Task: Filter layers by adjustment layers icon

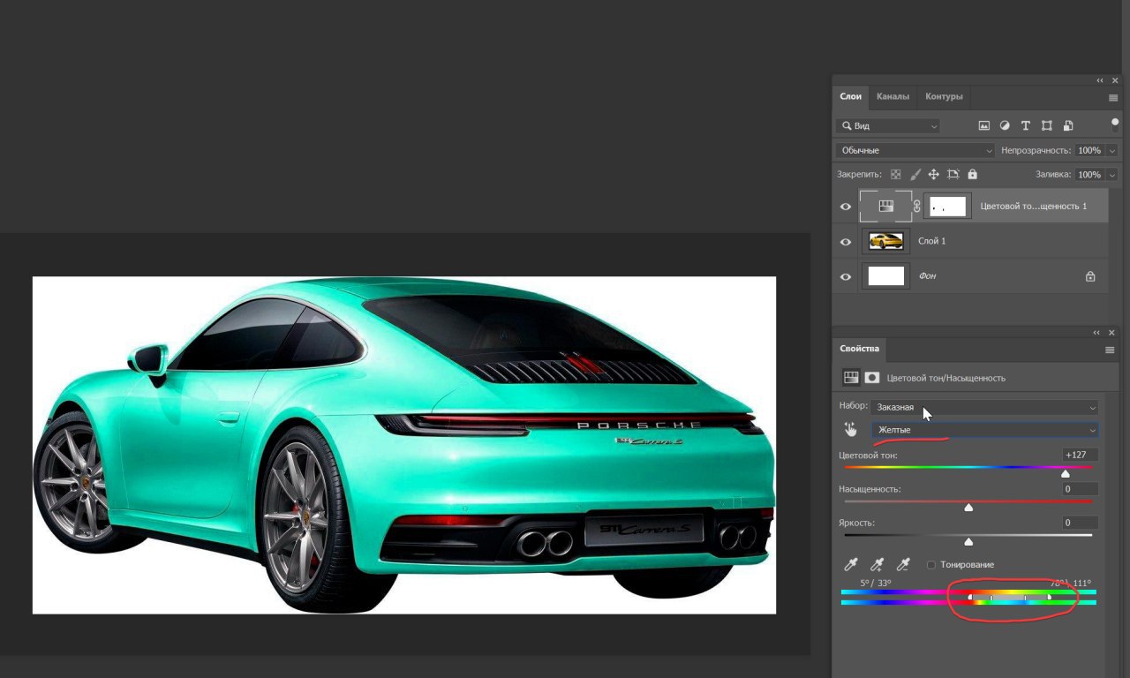Action: click(x=1005, y=126)
